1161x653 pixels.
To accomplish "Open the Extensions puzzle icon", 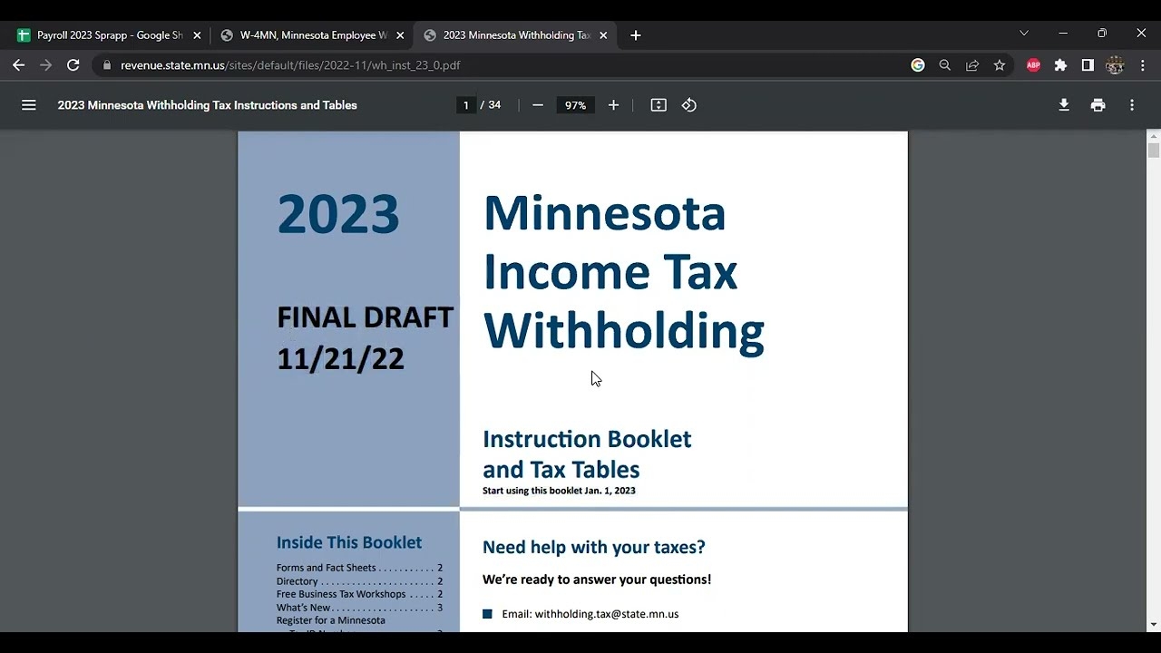I will tap(1060, 65).
